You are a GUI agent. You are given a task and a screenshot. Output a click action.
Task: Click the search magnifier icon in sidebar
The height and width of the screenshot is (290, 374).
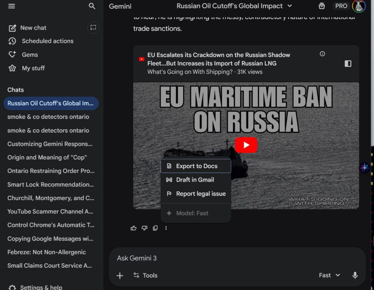coord(92,6)
